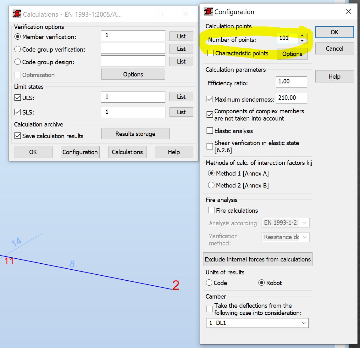Click the Robot icon on Calculations dialog

click(x=17, y=14)
